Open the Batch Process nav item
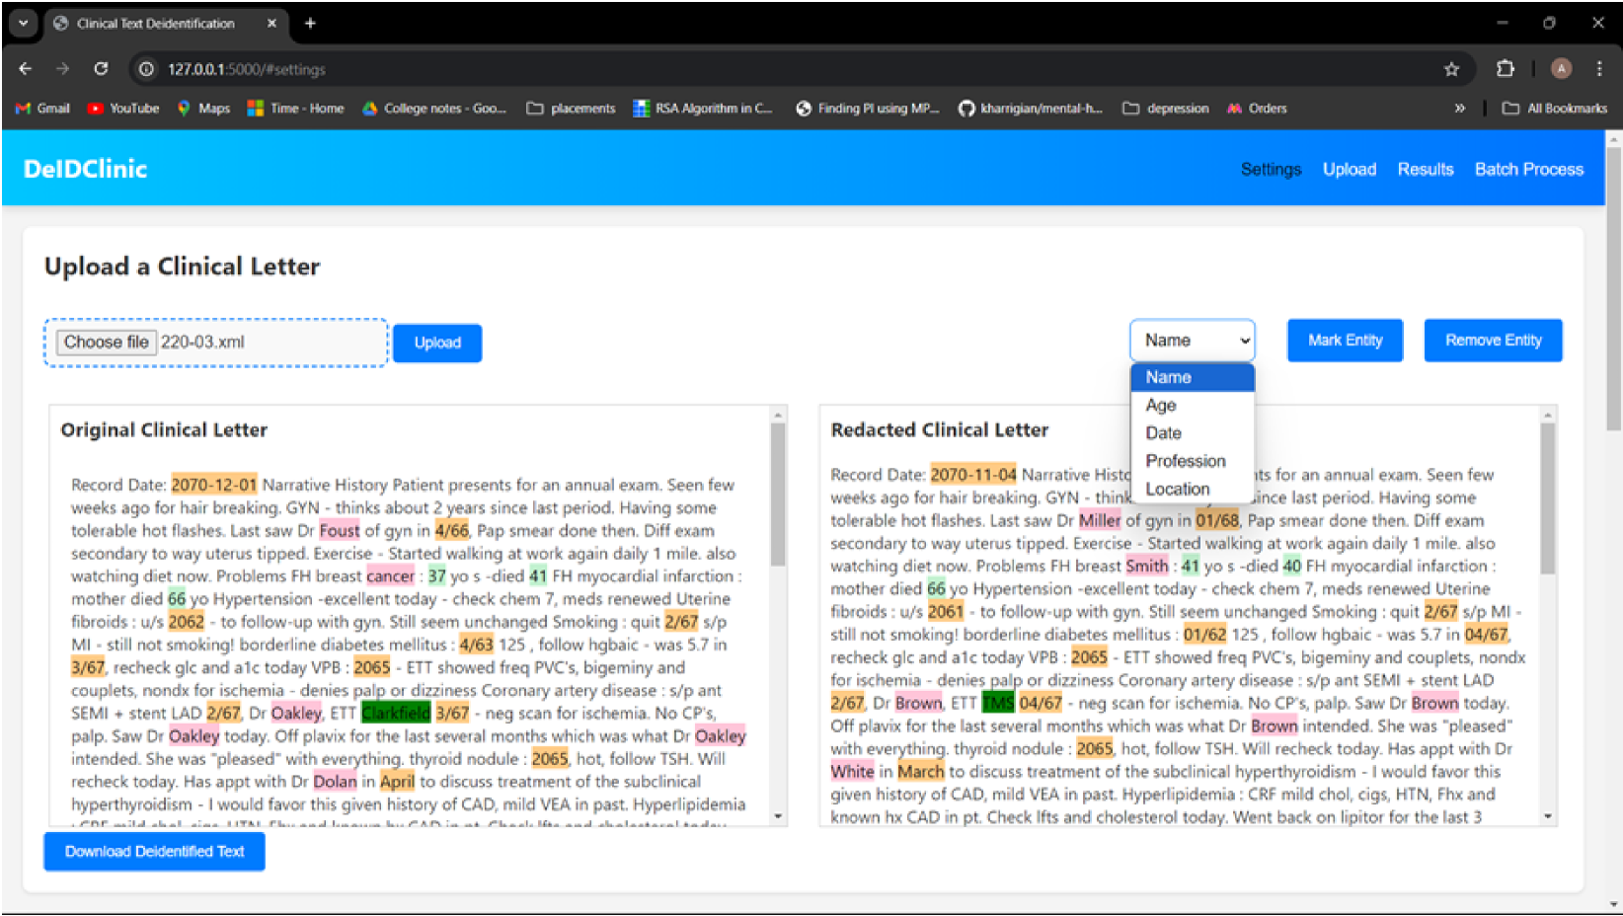Screen dimensions: 1623x916 click(1529, 169)
